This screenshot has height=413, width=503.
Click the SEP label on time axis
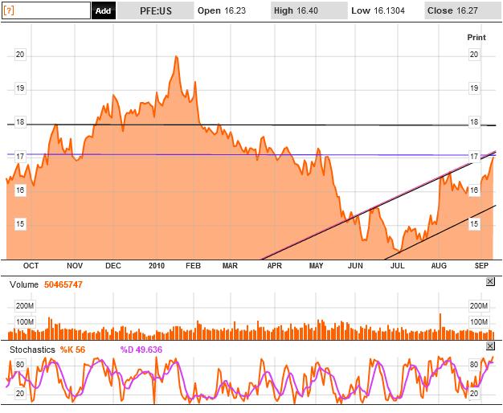(481, 266)
